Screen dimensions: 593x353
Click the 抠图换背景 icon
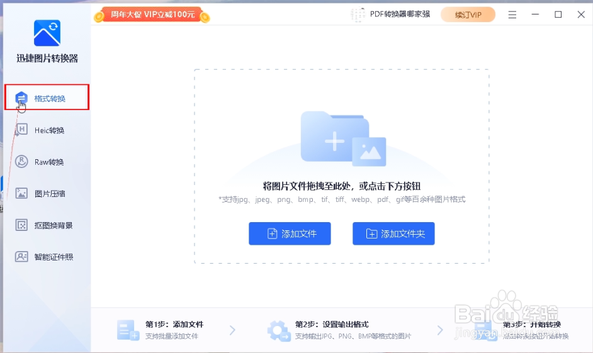(x=21, y=225)
